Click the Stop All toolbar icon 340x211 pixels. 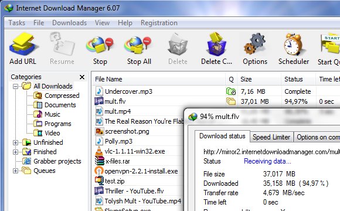click(138, 45)
